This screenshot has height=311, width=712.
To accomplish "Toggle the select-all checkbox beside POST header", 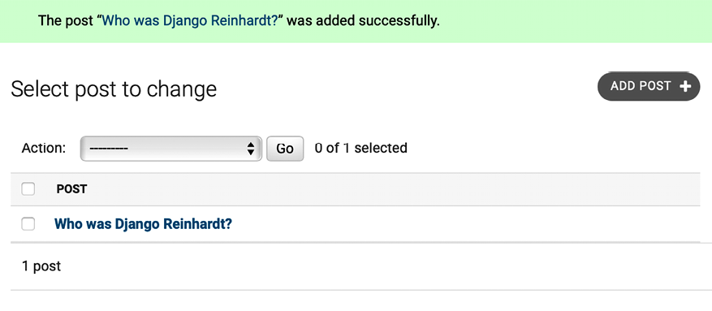I will pyautogui.click(x=28, y=189).
